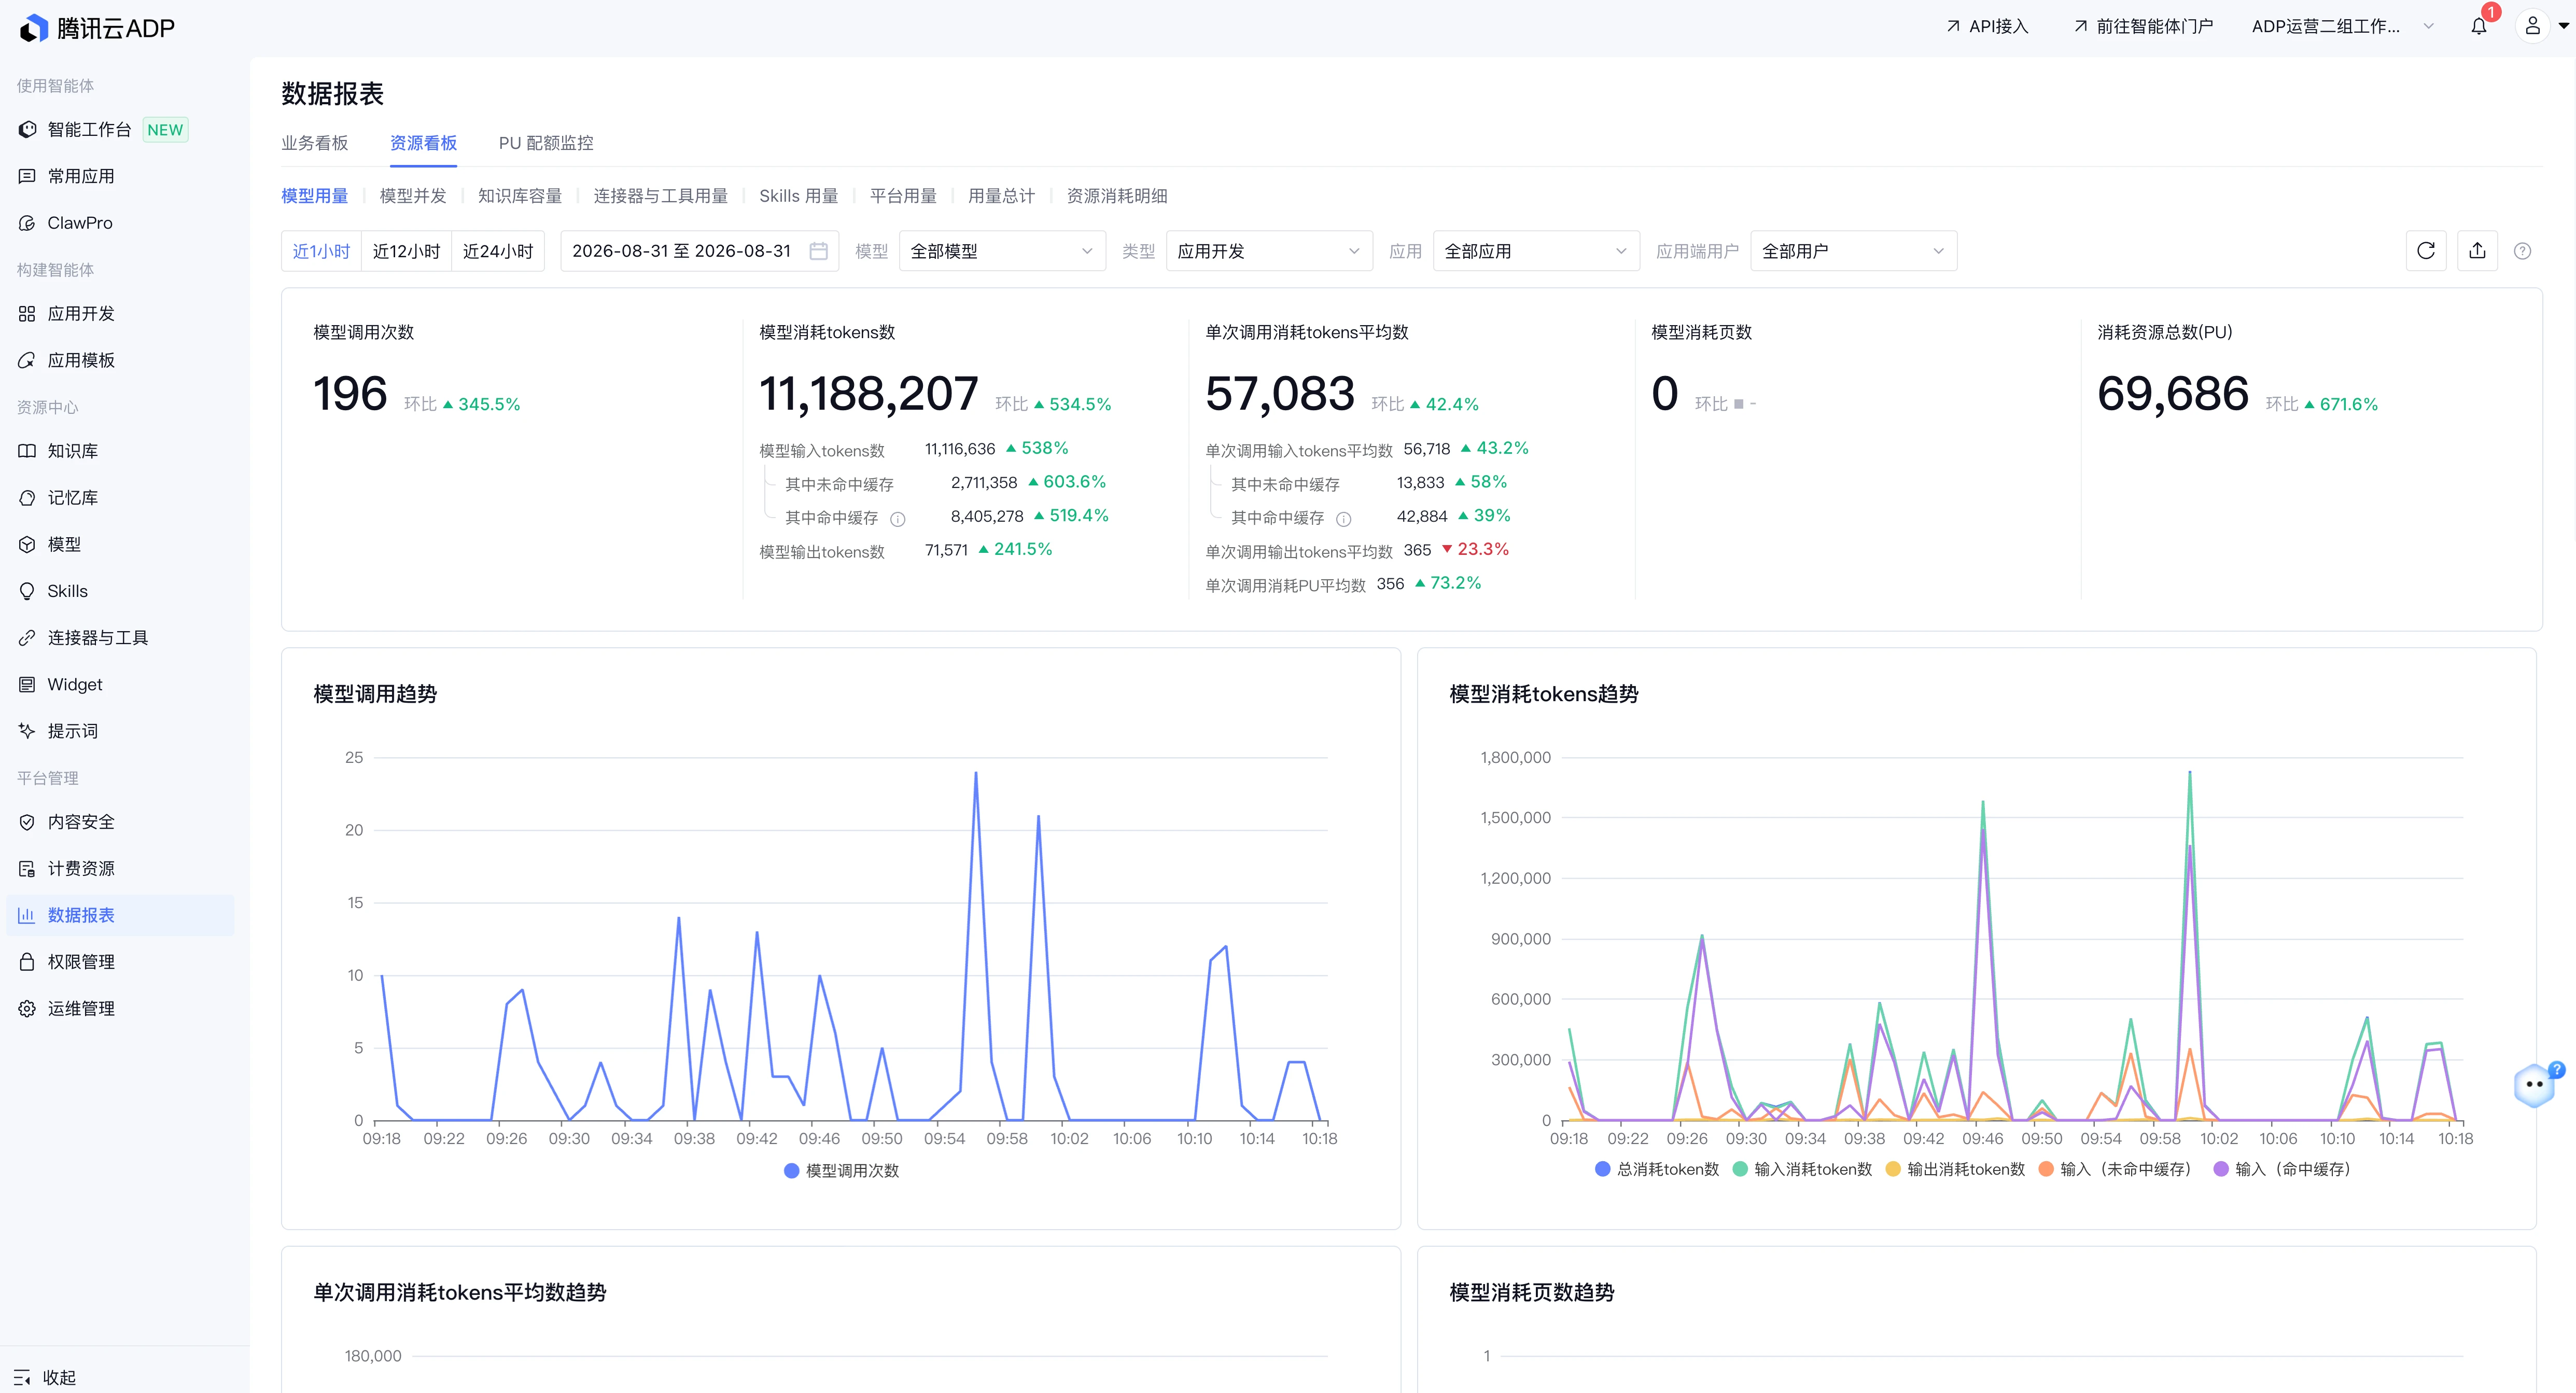The height and width of the screenshot is (1393, 2576).
Task: Click the 输出消耗token数 yellow legend dot
Action: tap(1892, 1169)
